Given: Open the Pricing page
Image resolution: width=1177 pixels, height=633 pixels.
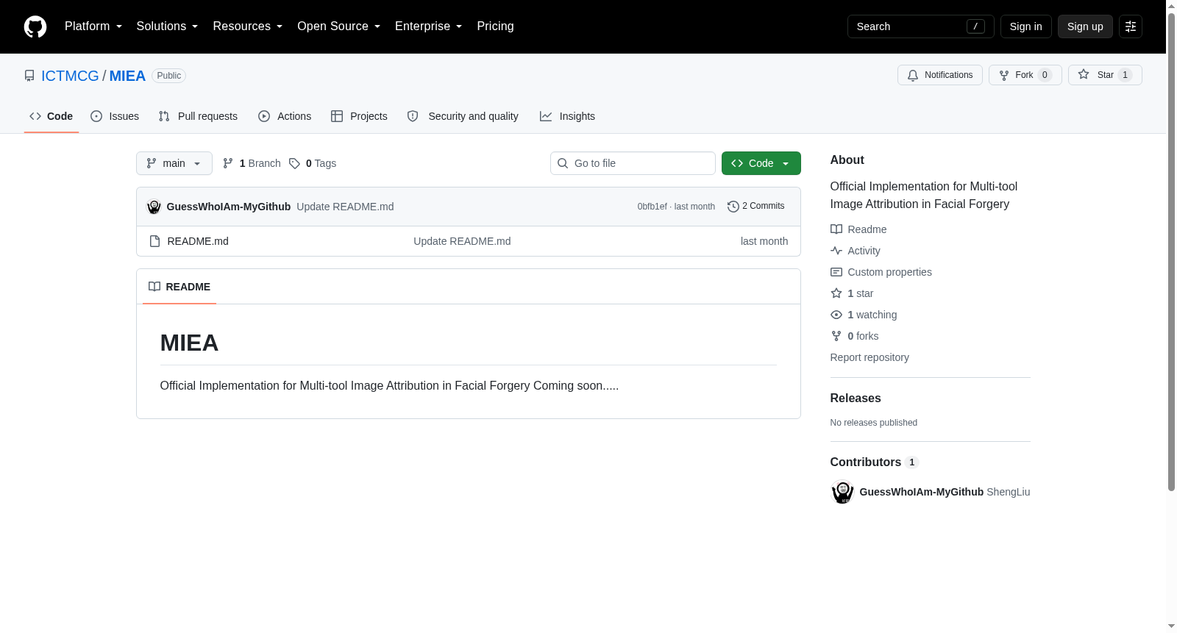Looking at the screenshot, I should point(495,26).
